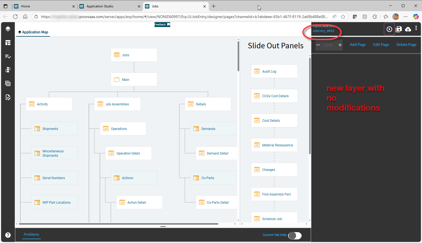422x243 pixels.
Task: Open the Problems tab
Action: pyautogui.click(x=32, y=235)
